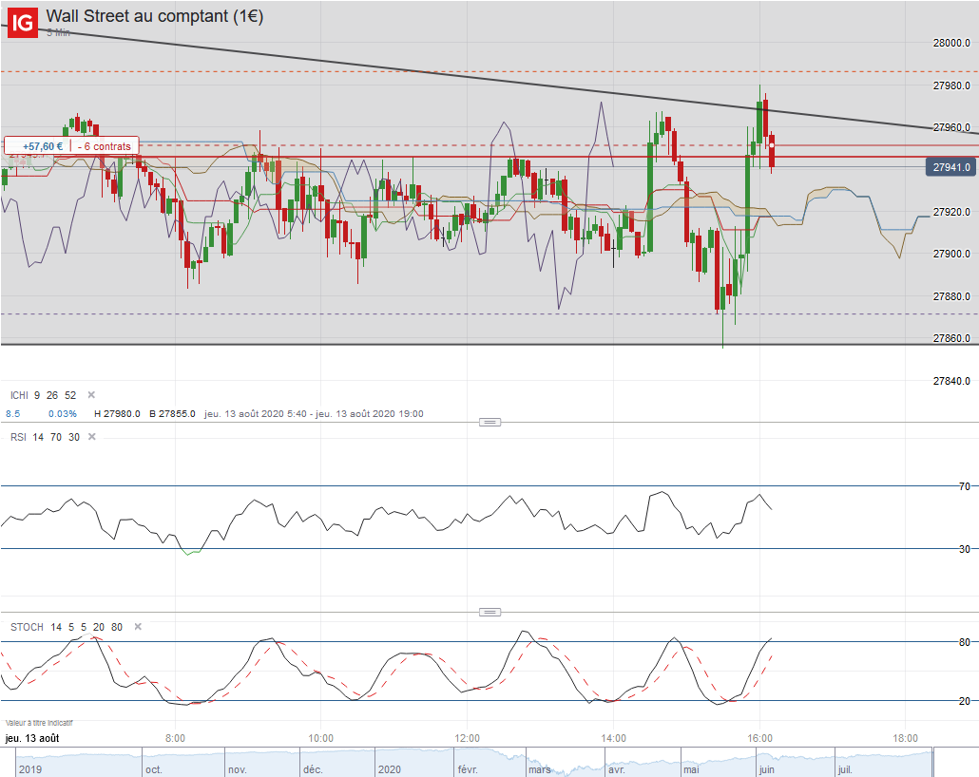979x777 pixels.
Task: Click the -6 contrats position tag
Action: pos(105,146)
